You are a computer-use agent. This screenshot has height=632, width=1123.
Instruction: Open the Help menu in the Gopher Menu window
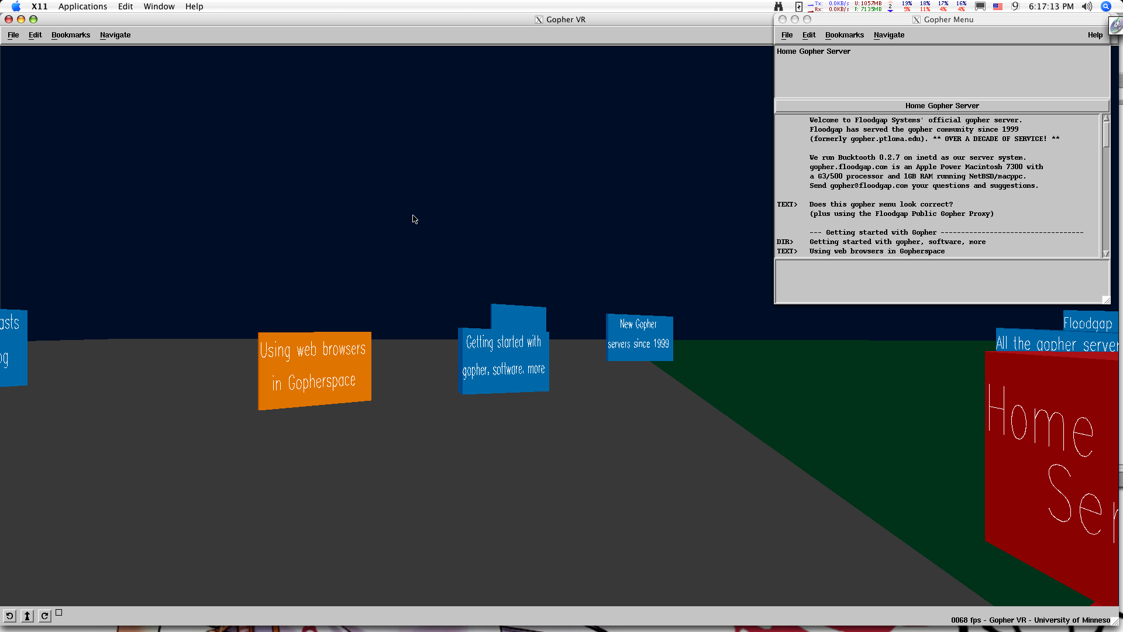click(1095, 35)
